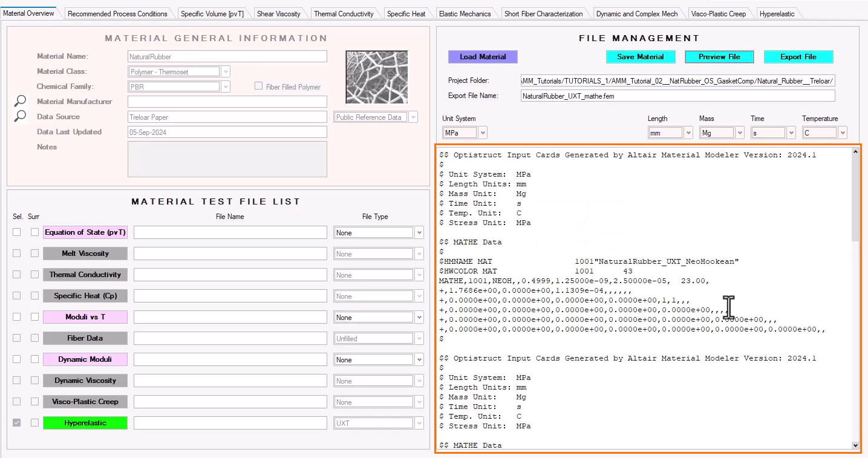Click the Export File button
868x458 pixels.
point(798,57)
